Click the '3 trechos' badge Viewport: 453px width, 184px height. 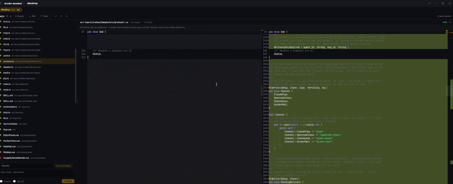click(148, 22)
